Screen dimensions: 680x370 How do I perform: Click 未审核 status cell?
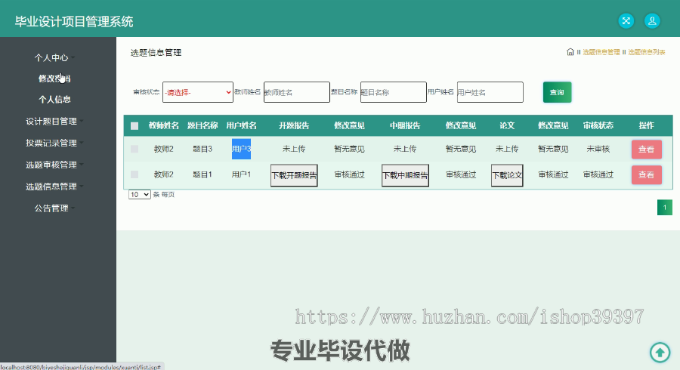click(x=598, y=149)
